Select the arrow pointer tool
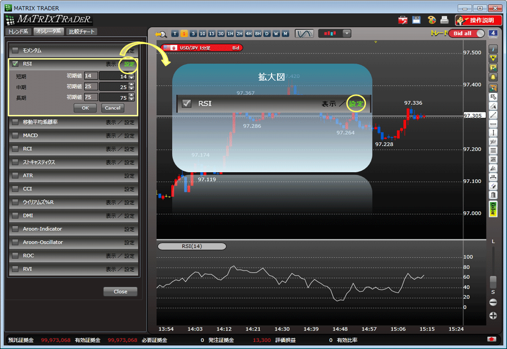 pyautogui.click(x=493, y=97)
